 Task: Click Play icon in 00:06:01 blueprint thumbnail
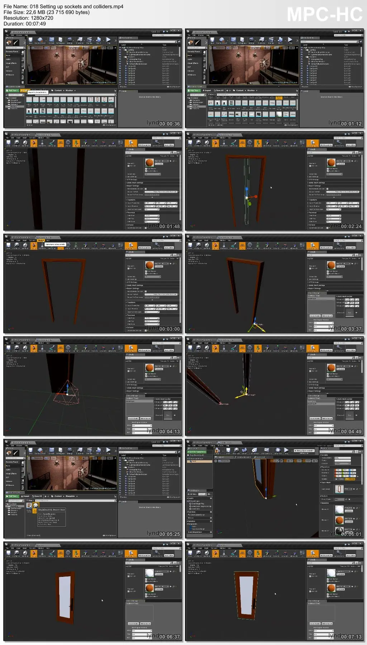tap(286, 451)
